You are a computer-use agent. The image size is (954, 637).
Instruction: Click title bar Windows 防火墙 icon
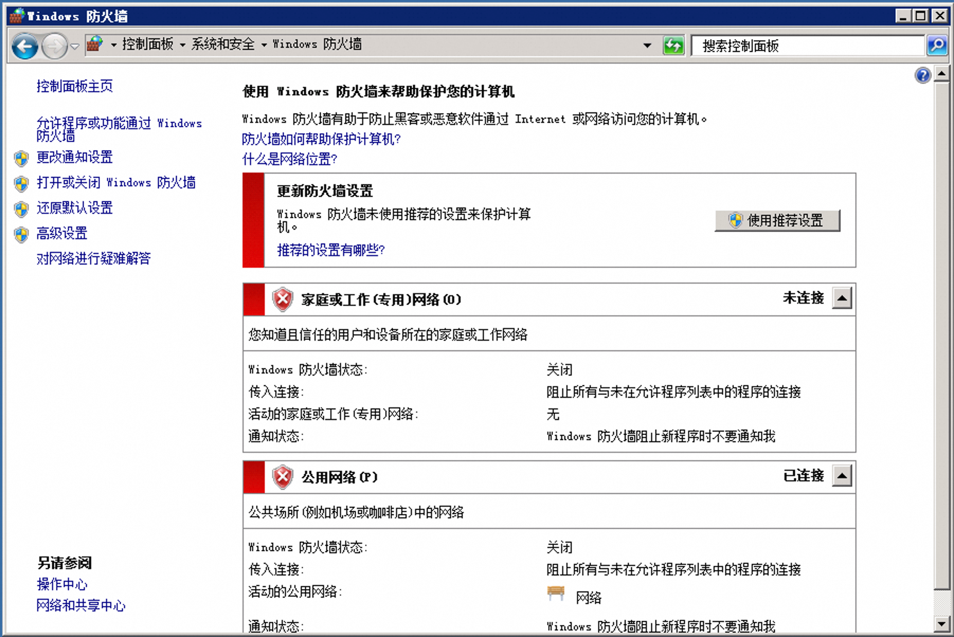(x=16, y=16)
